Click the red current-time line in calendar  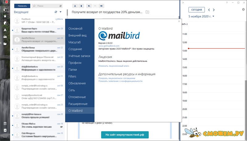(217, 49)
